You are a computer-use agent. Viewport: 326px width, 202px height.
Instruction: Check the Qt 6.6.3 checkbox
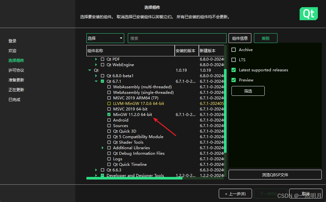(102, 170)
